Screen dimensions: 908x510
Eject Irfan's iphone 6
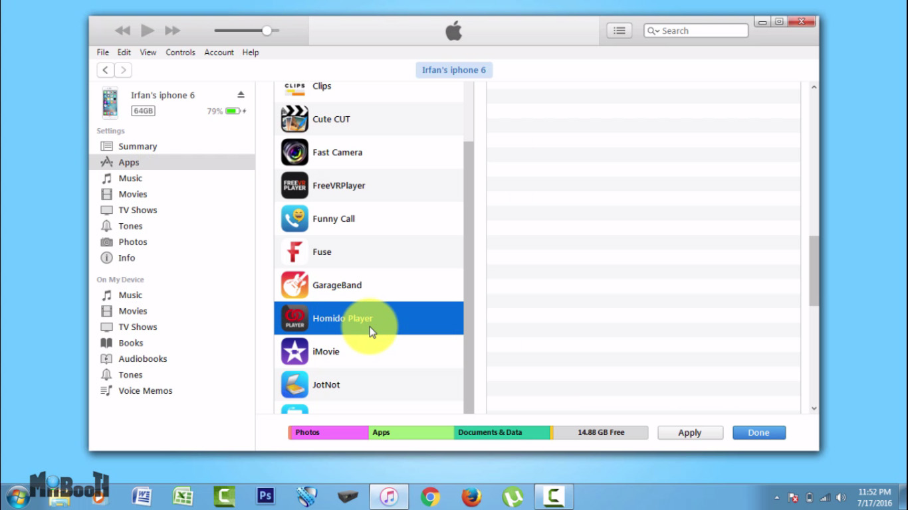pyautogui.click(x=241, y=95)
